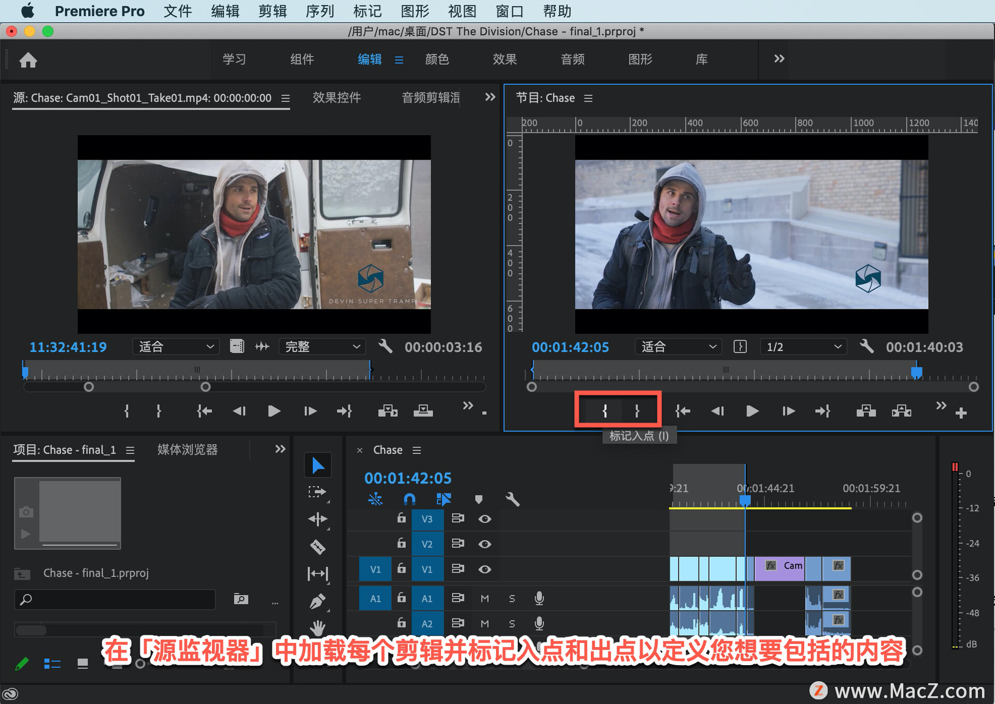995x704 pixels.
Task: Select the Track Select Forward tool
Action: pos(317,492)
